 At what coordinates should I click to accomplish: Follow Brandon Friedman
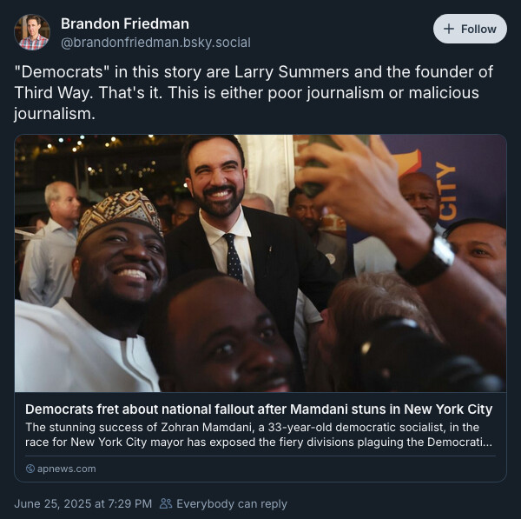coord(470,29)
